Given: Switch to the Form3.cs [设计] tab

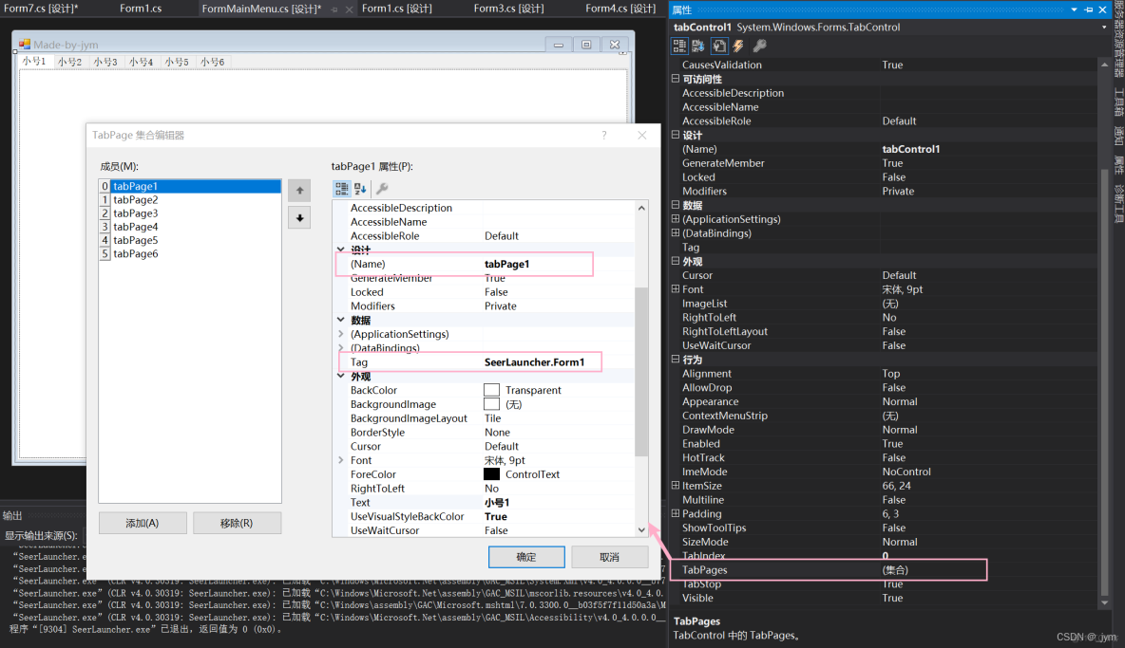Looking at the screenshot, I should tap(508, 9).
